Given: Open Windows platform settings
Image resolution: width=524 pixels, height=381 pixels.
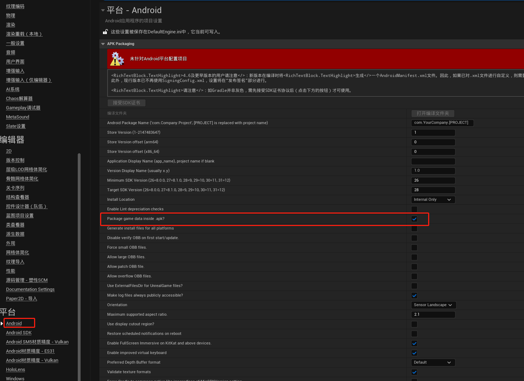Looking at the screenshot, I should [15, 379].
